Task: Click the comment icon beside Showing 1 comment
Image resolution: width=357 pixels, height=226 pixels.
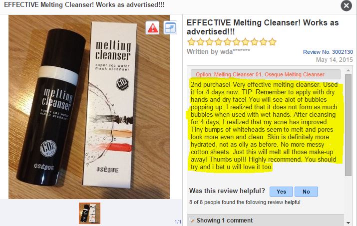Action: (192, 220)
